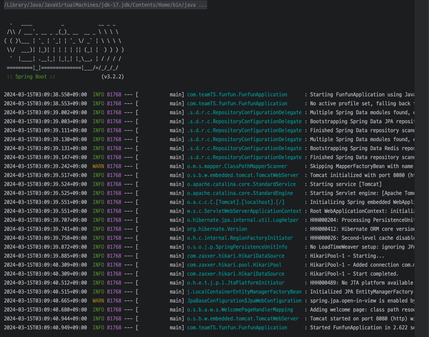
Task: Click o.s.b.a.w.s.WelcomePageHandlerMapping logger name
Action: 240,310
